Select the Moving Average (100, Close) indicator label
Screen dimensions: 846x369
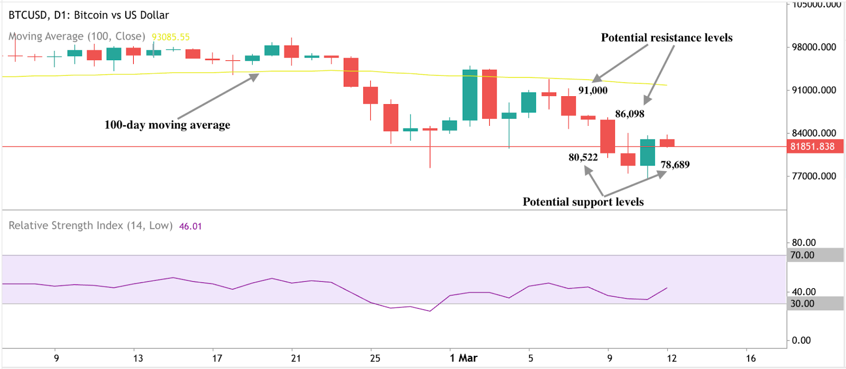[x=77, y=36]
